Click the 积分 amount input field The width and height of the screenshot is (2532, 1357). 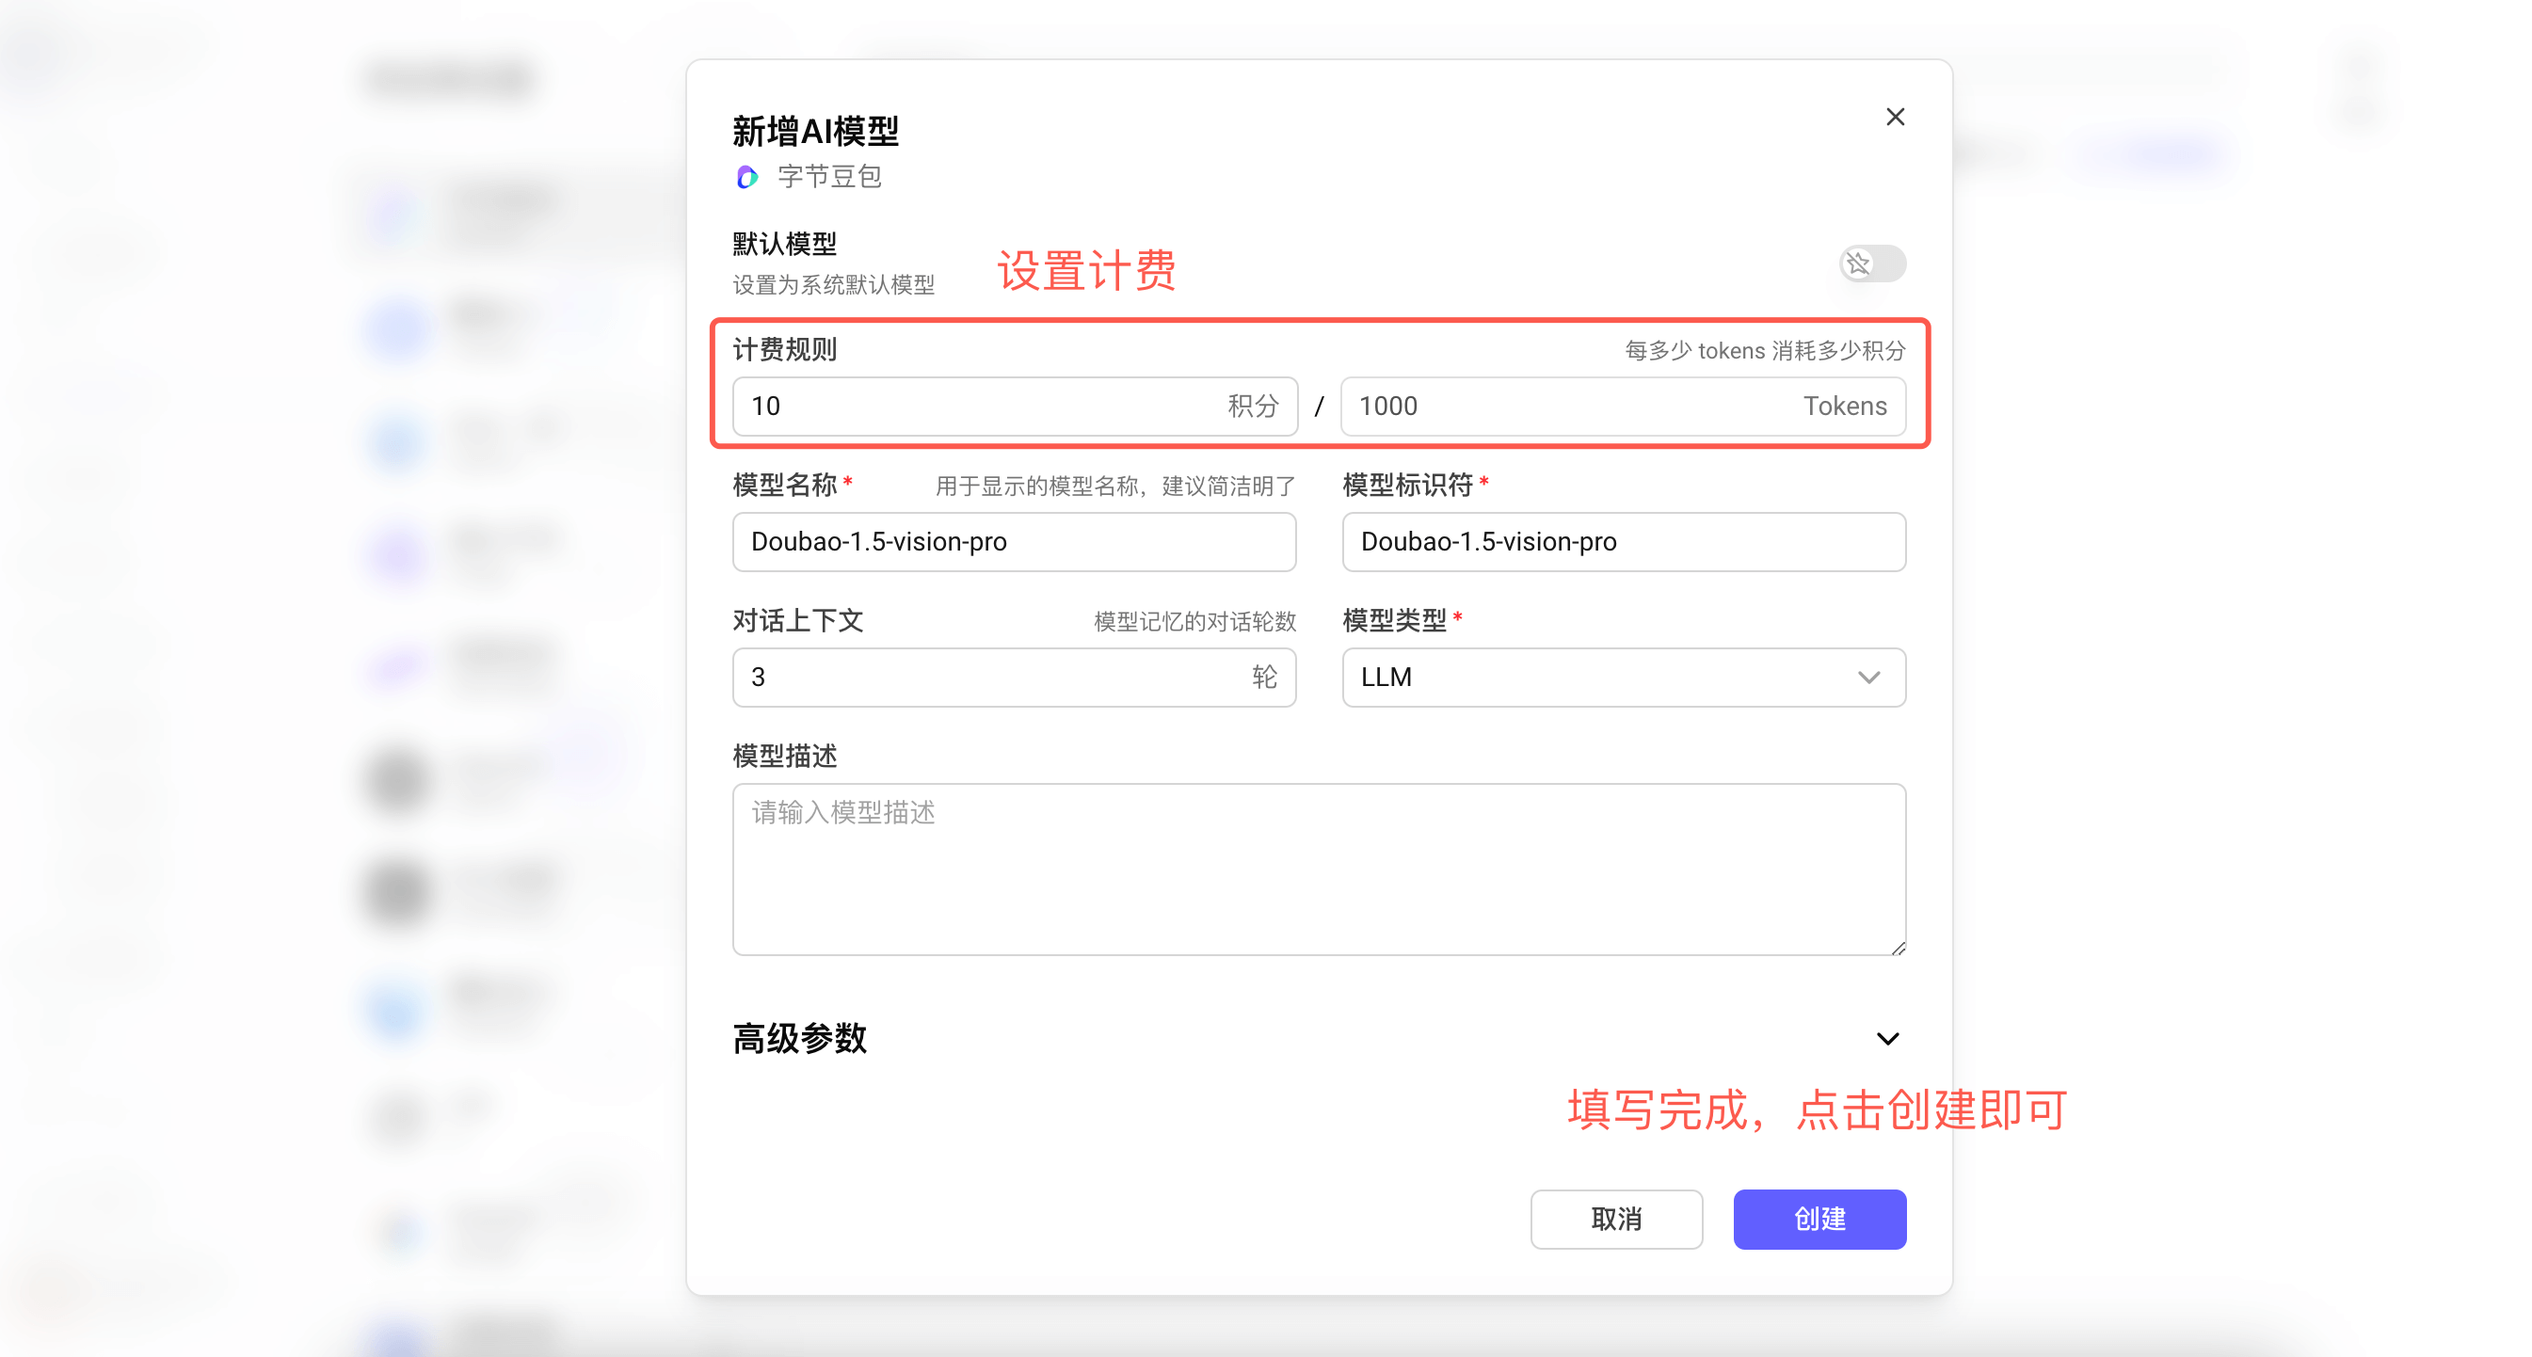tap(983, 406)
